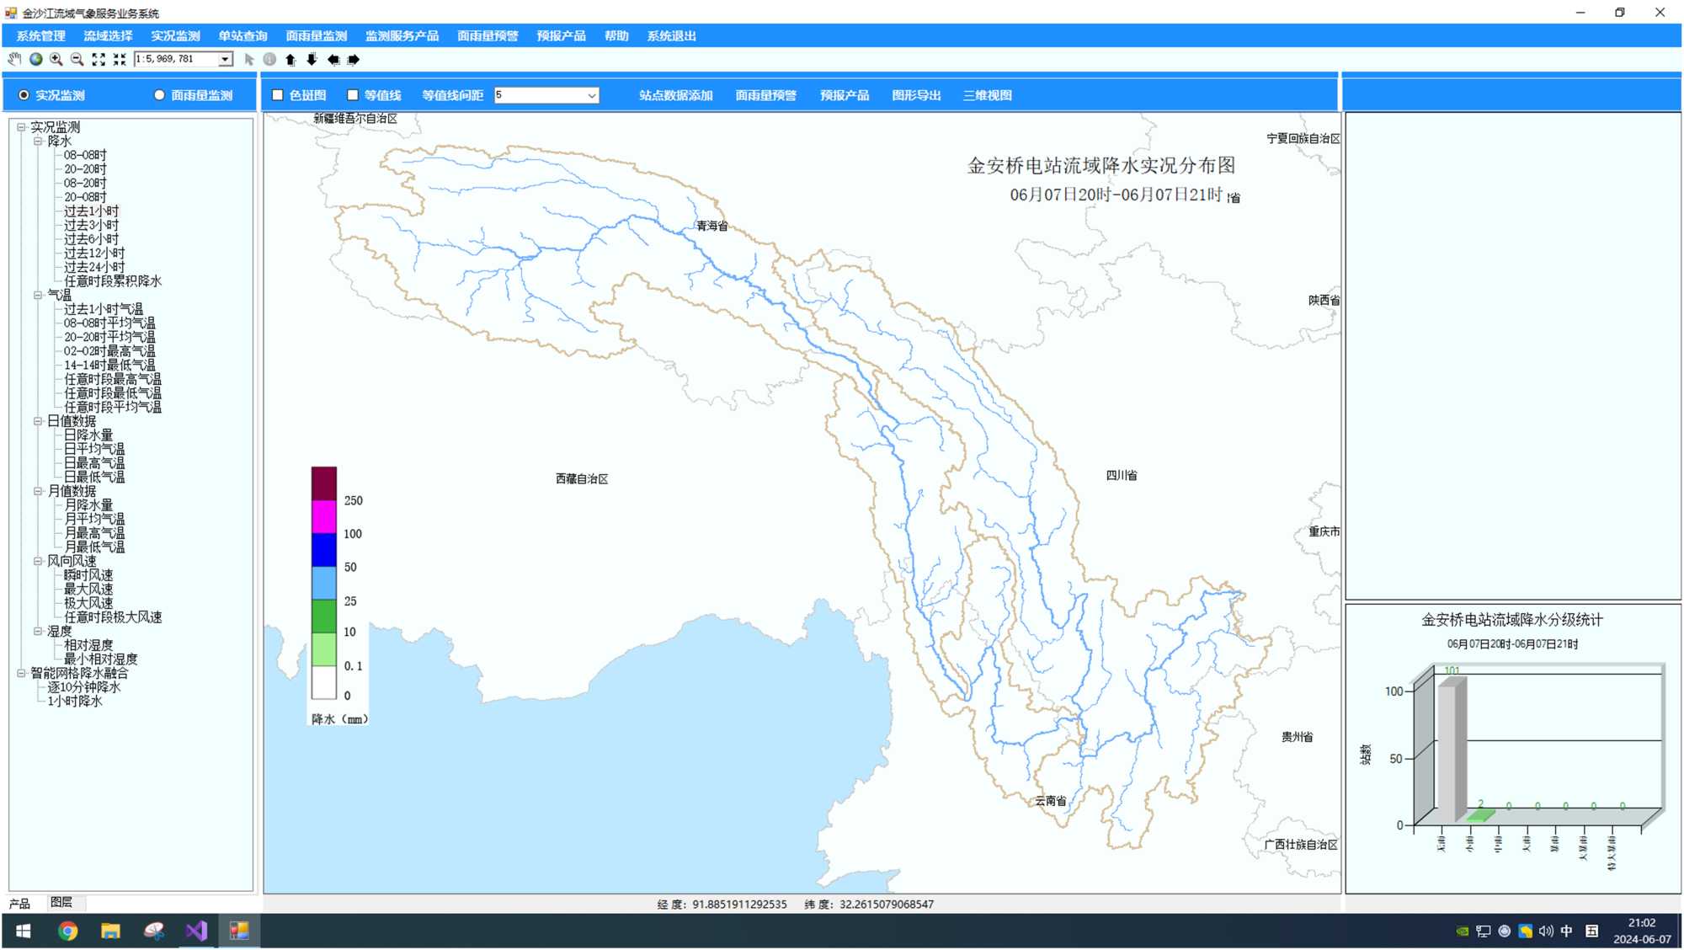Select the zoom out magnifier tool
Viewport: 1684px width, 950px height.
coord(77,59)
